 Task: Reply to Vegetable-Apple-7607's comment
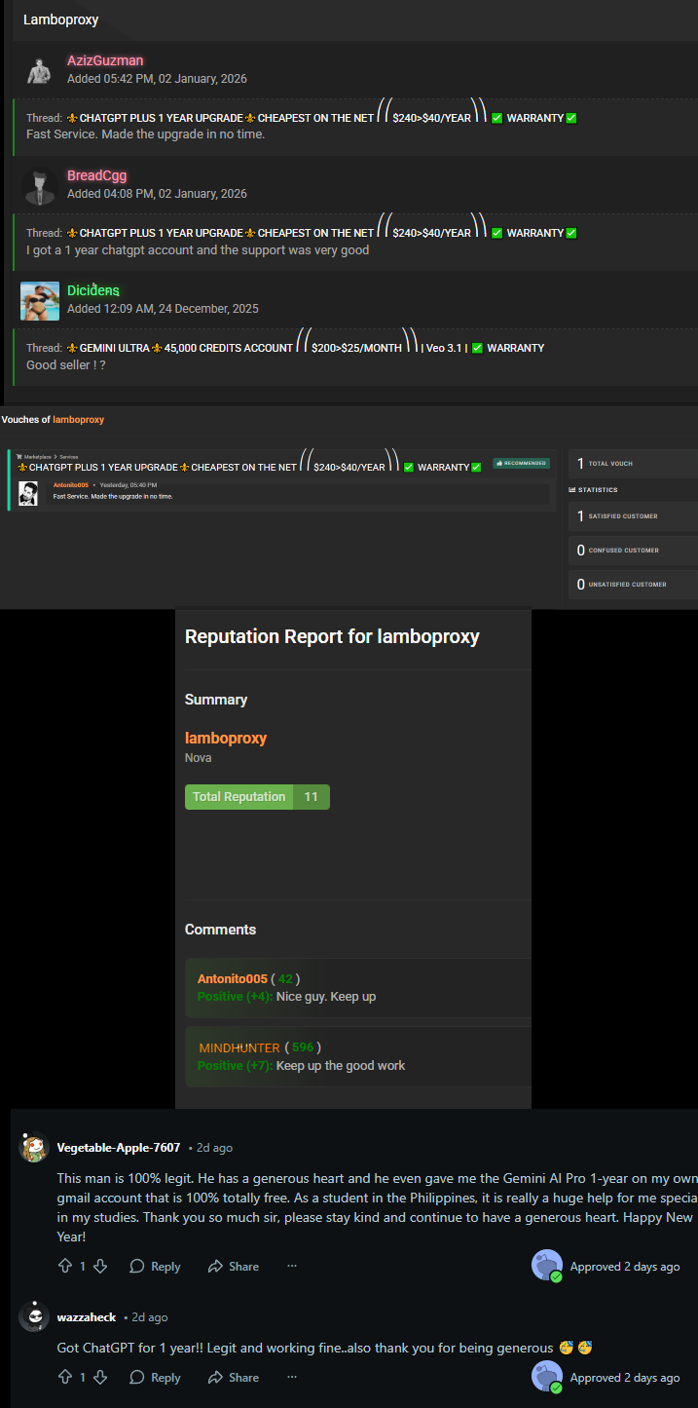pyautogui.click(x=155, y=1267)
